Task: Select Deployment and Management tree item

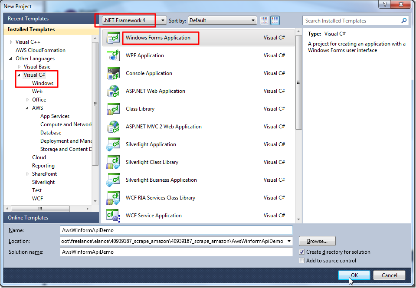Action: [x=66, y=141]
